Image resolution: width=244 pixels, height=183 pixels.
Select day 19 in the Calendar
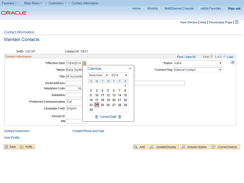[108, 100]
